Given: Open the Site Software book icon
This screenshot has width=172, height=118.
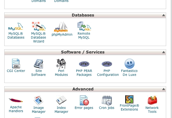Looking at the screenshot, I should (39, 64).
